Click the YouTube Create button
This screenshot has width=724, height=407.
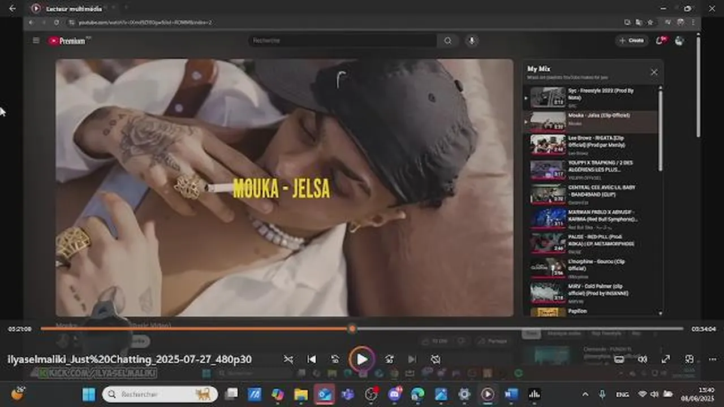click(632, 41)
